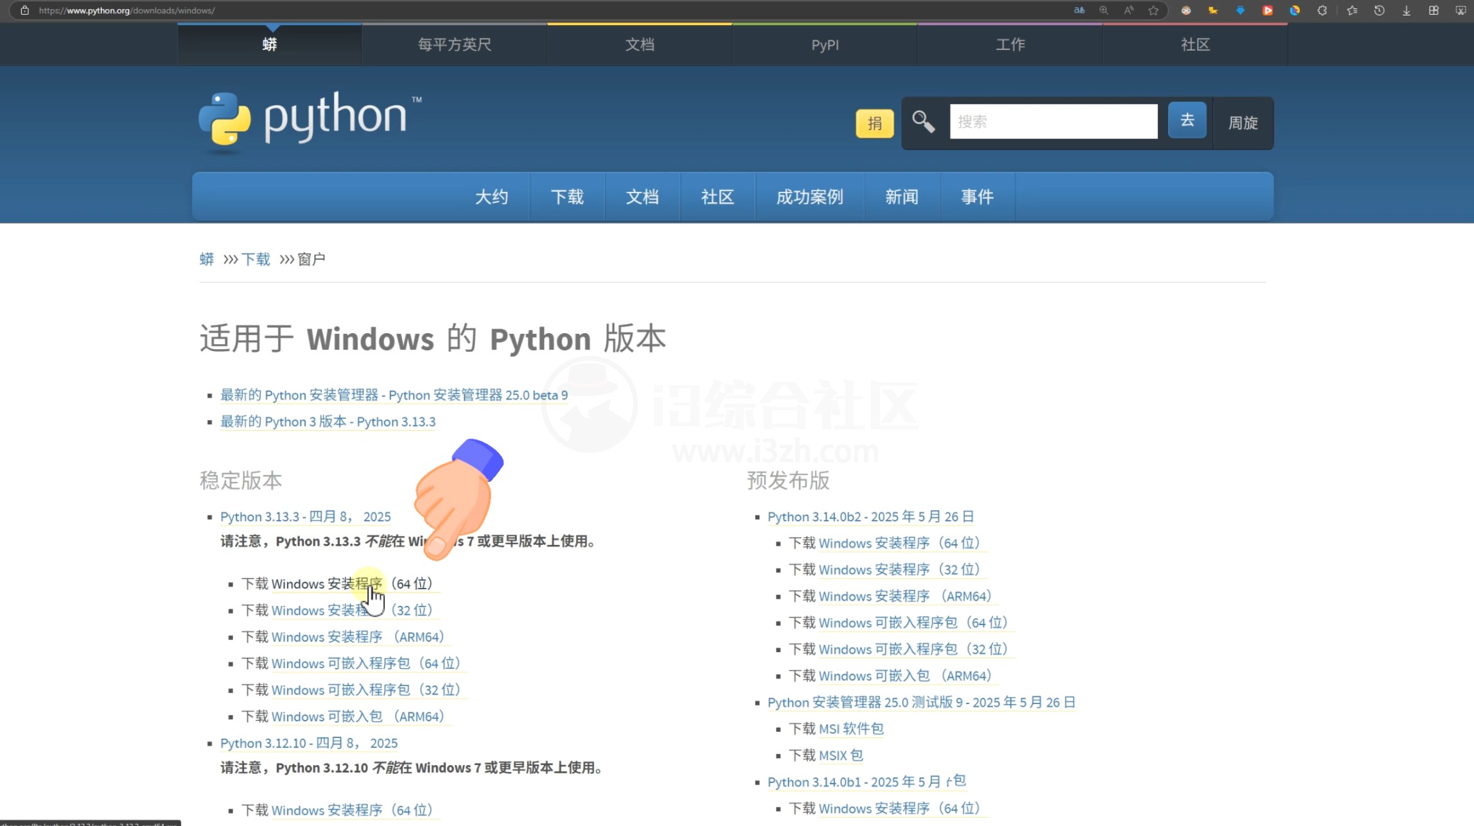
Task: Click the blue Go search button
Action: click(1186, 120)
